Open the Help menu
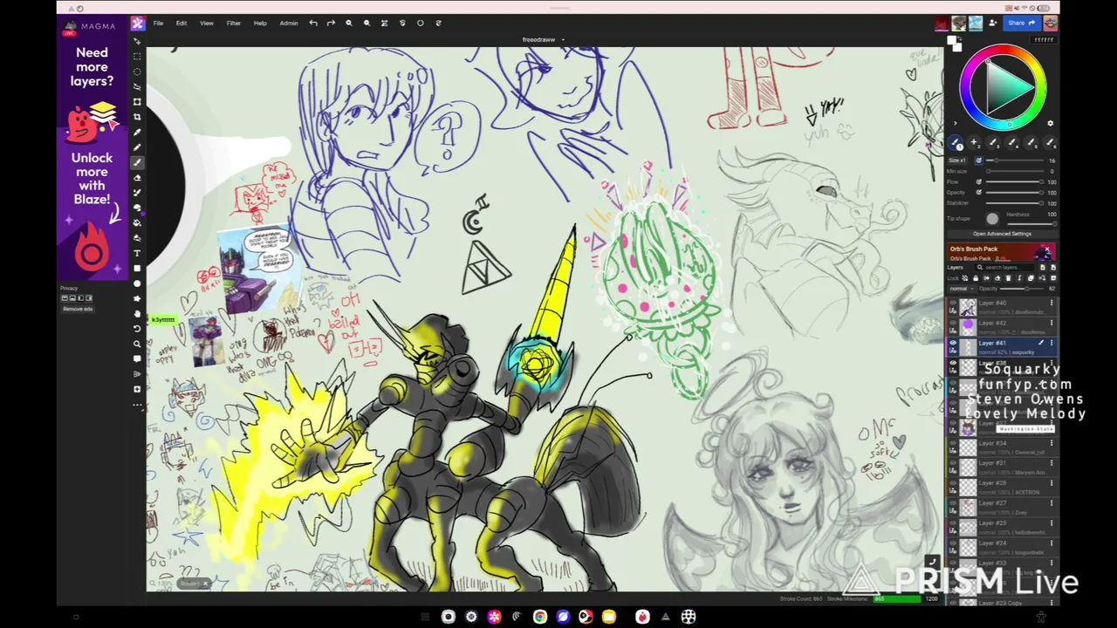The height and width of the screenshot is (628, 1117). pos(260,23)
